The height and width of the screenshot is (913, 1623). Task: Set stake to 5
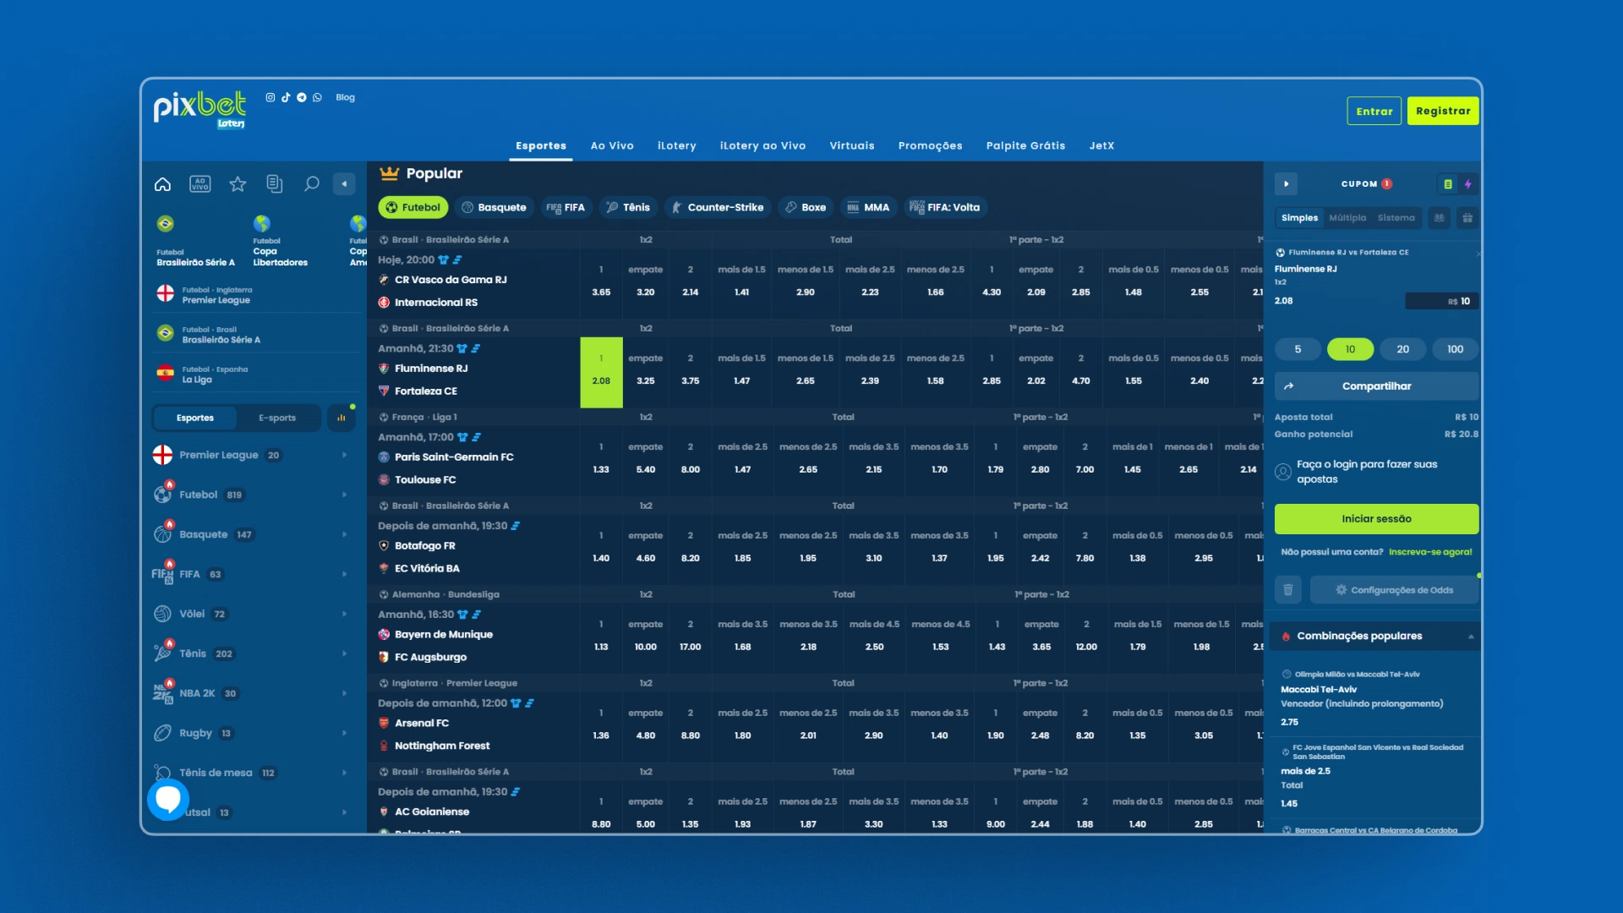1298,349
